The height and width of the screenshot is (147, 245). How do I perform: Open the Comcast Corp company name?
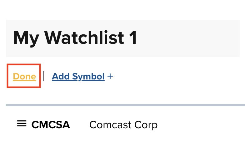click(x=123, y=125)
